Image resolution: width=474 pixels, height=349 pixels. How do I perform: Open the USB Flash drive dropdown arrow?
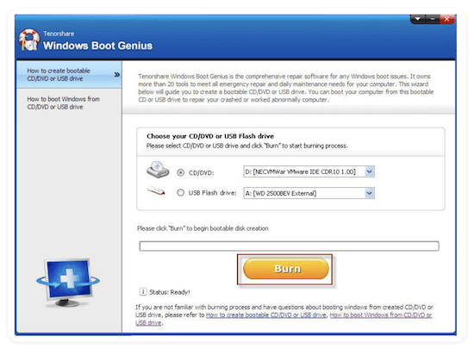370,193
